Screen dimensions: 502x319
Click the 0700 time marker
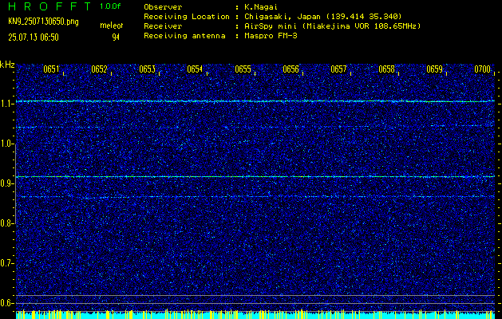click(x=483, y=69)
